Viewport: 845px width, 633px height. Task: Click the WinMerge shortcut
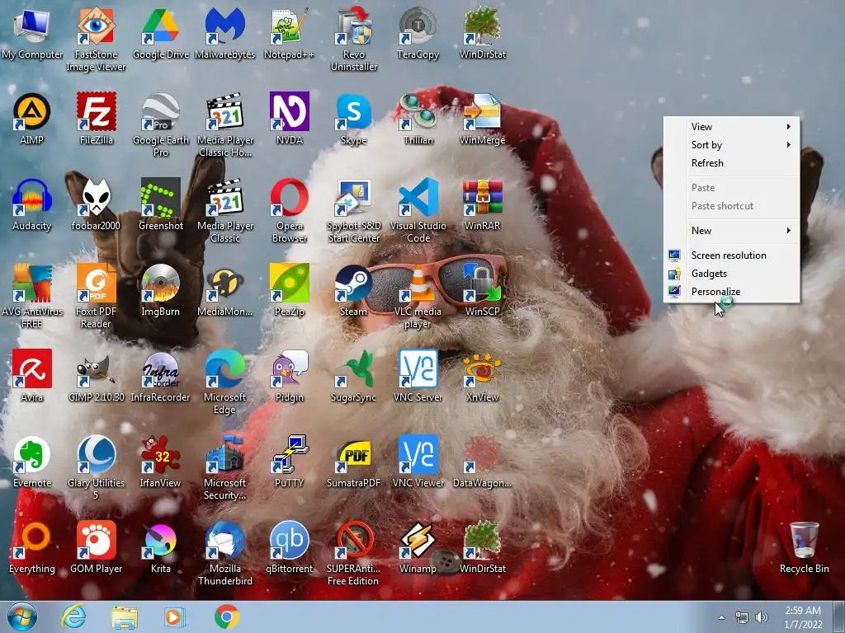(482, 119)
